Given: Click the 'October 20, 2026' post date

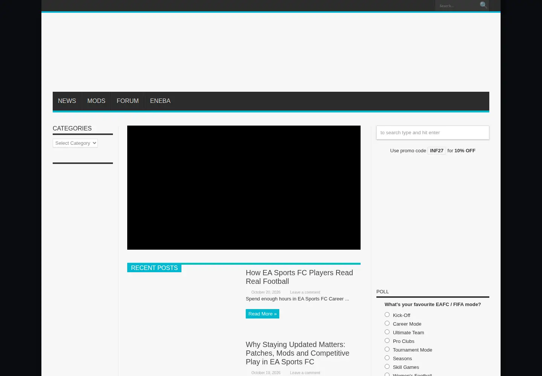Looking at the screenshot, I should point(266,292).
